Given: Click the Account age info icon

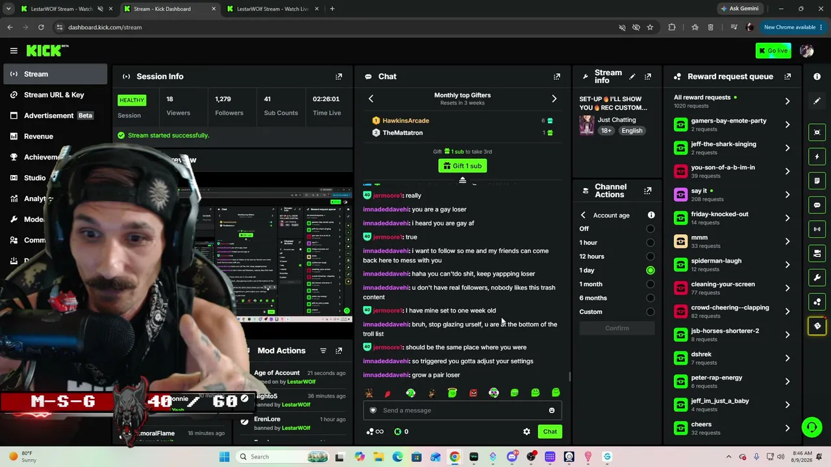Looking at the screenshot, I should pos(651,215).
